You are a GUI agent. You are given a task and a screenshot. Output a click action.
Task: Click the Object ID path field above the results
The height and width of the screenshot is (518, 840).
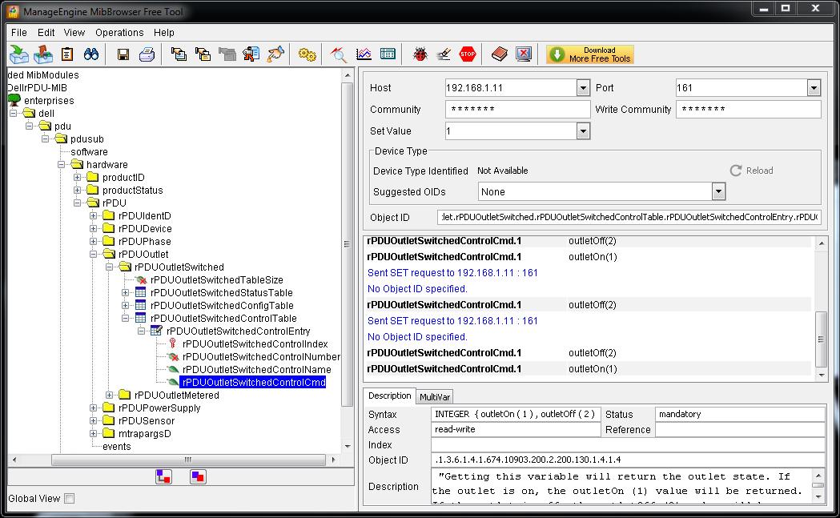tap(629, 217)
